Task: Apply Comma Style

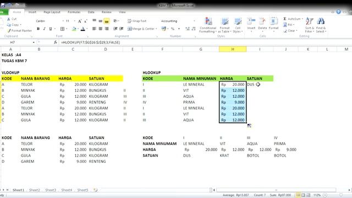Action: 179,29
